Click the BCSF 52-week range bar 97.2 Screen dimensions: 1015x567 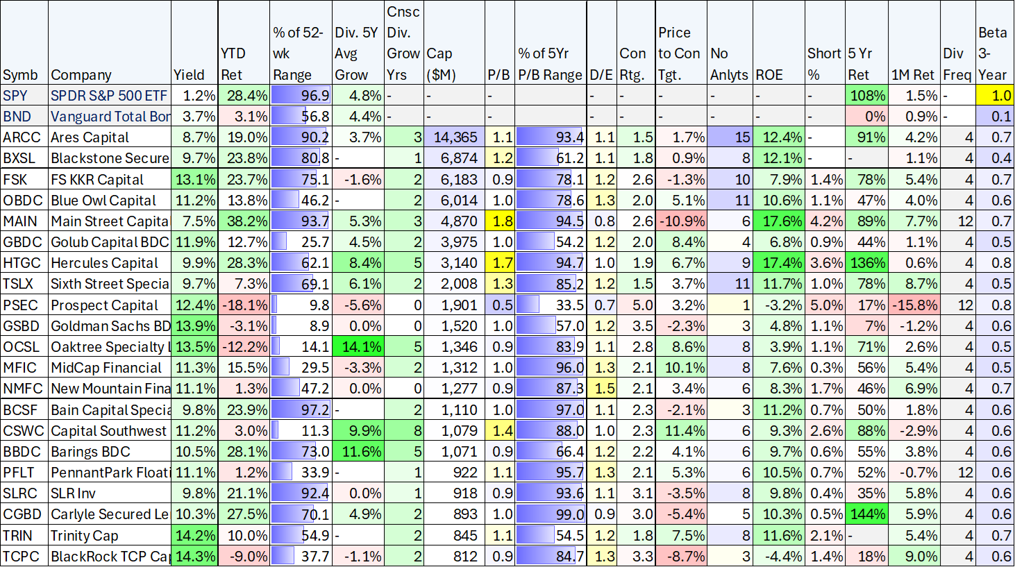pos(301,409)
